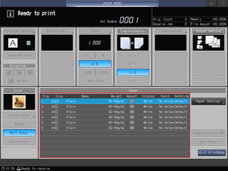Screen dimensions: 228x171
Task: Toggle the x1.0 zoom button
Action: (x=95, y=64)
